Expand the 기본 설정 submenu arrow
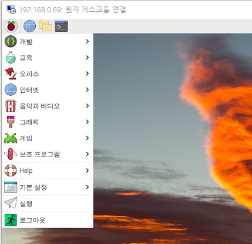This screenshot has height=244, width=252. coord(88,187)
